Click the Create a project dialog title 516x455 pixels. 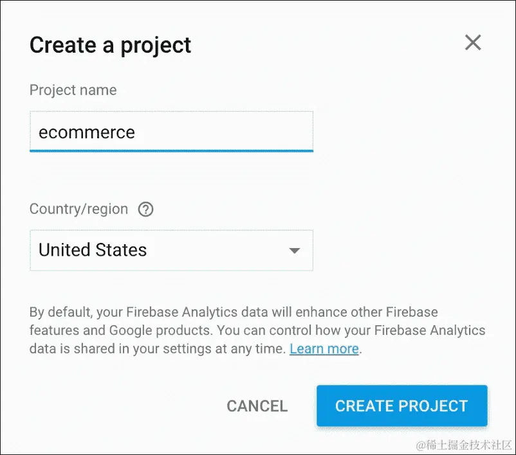tap(109, 44)
